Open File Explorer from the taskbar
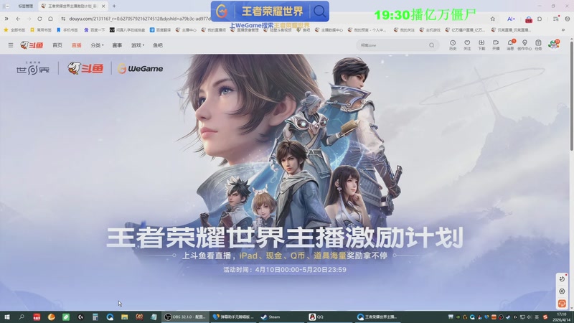The height and width of the screenshot is (323, 574). pos(124,317)
